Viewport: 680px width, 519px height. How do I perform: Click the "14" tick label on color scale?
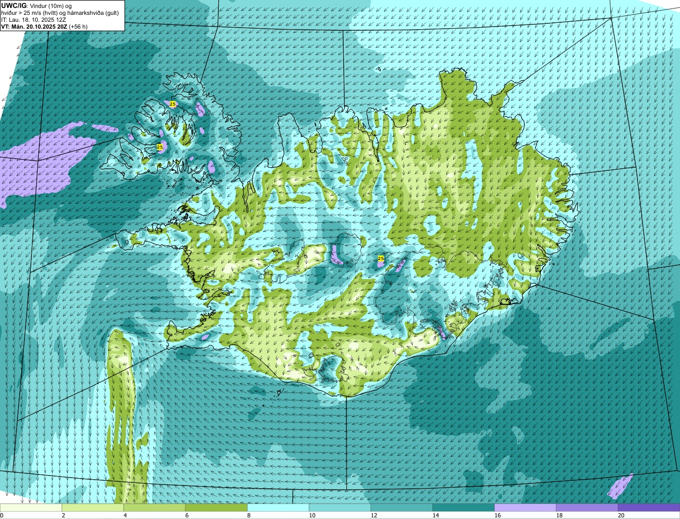point(436,515)
